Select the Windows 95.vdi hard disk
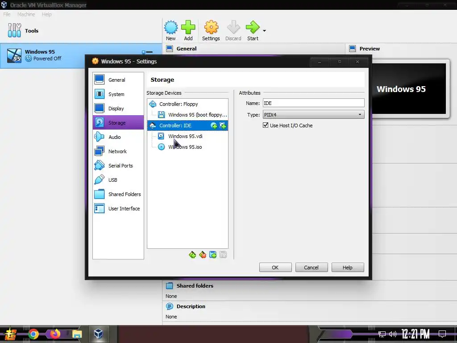457x343 pixels. click(x=187, y=136)
